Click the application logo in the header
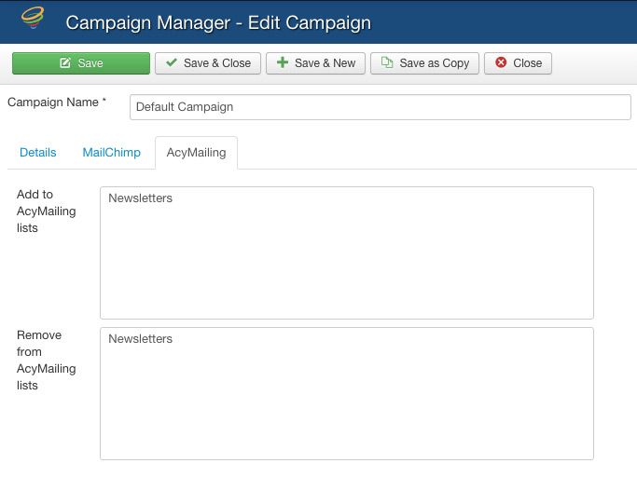This screenshot has height=477, width=637. (x=33, y=18)
